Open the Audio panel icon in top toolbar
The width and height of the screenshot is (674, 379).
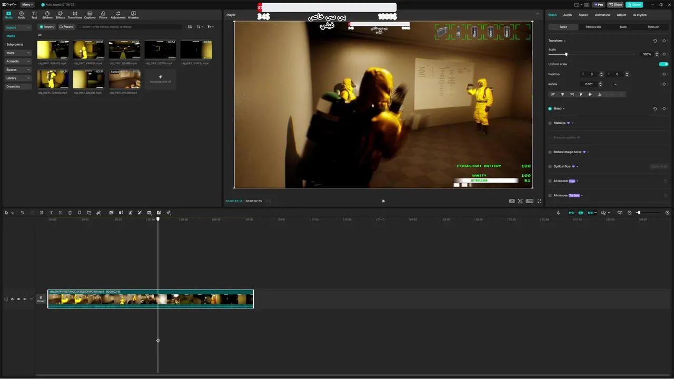click(22, 15)
